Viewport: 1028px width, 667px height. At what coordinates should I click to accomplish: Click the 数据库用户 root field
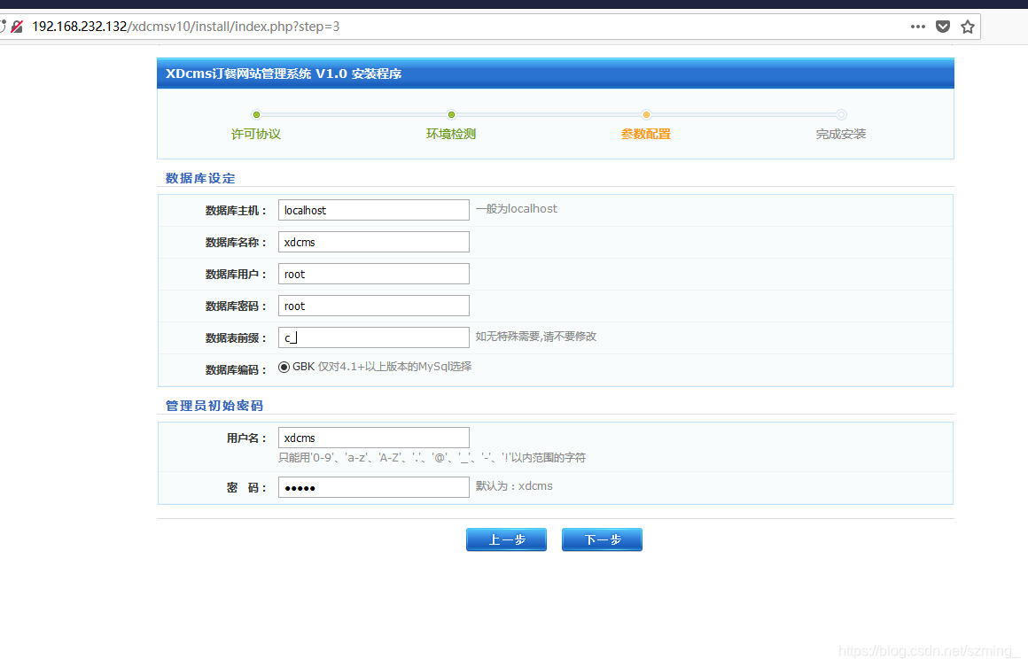point(374,274)
